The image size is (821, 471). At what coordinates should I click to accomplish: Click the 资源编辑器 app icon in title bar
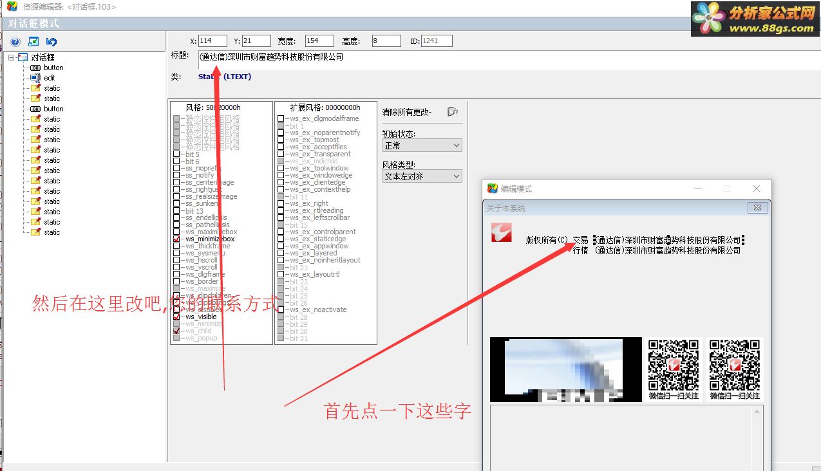[x=12, y=6]
